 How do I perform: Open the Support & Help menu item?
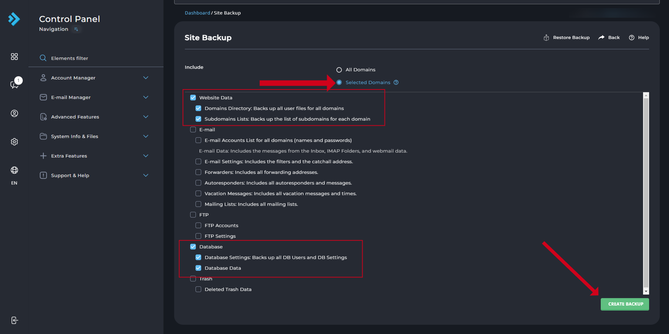pos(70,175)
